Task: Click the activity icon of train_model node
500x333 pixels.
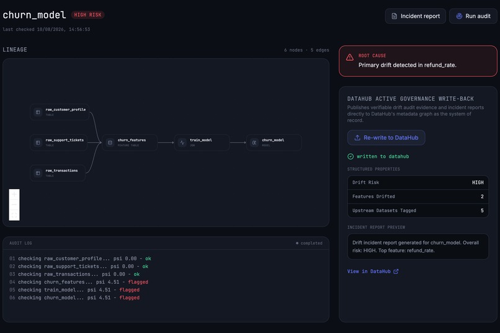Action: point(182,143)
